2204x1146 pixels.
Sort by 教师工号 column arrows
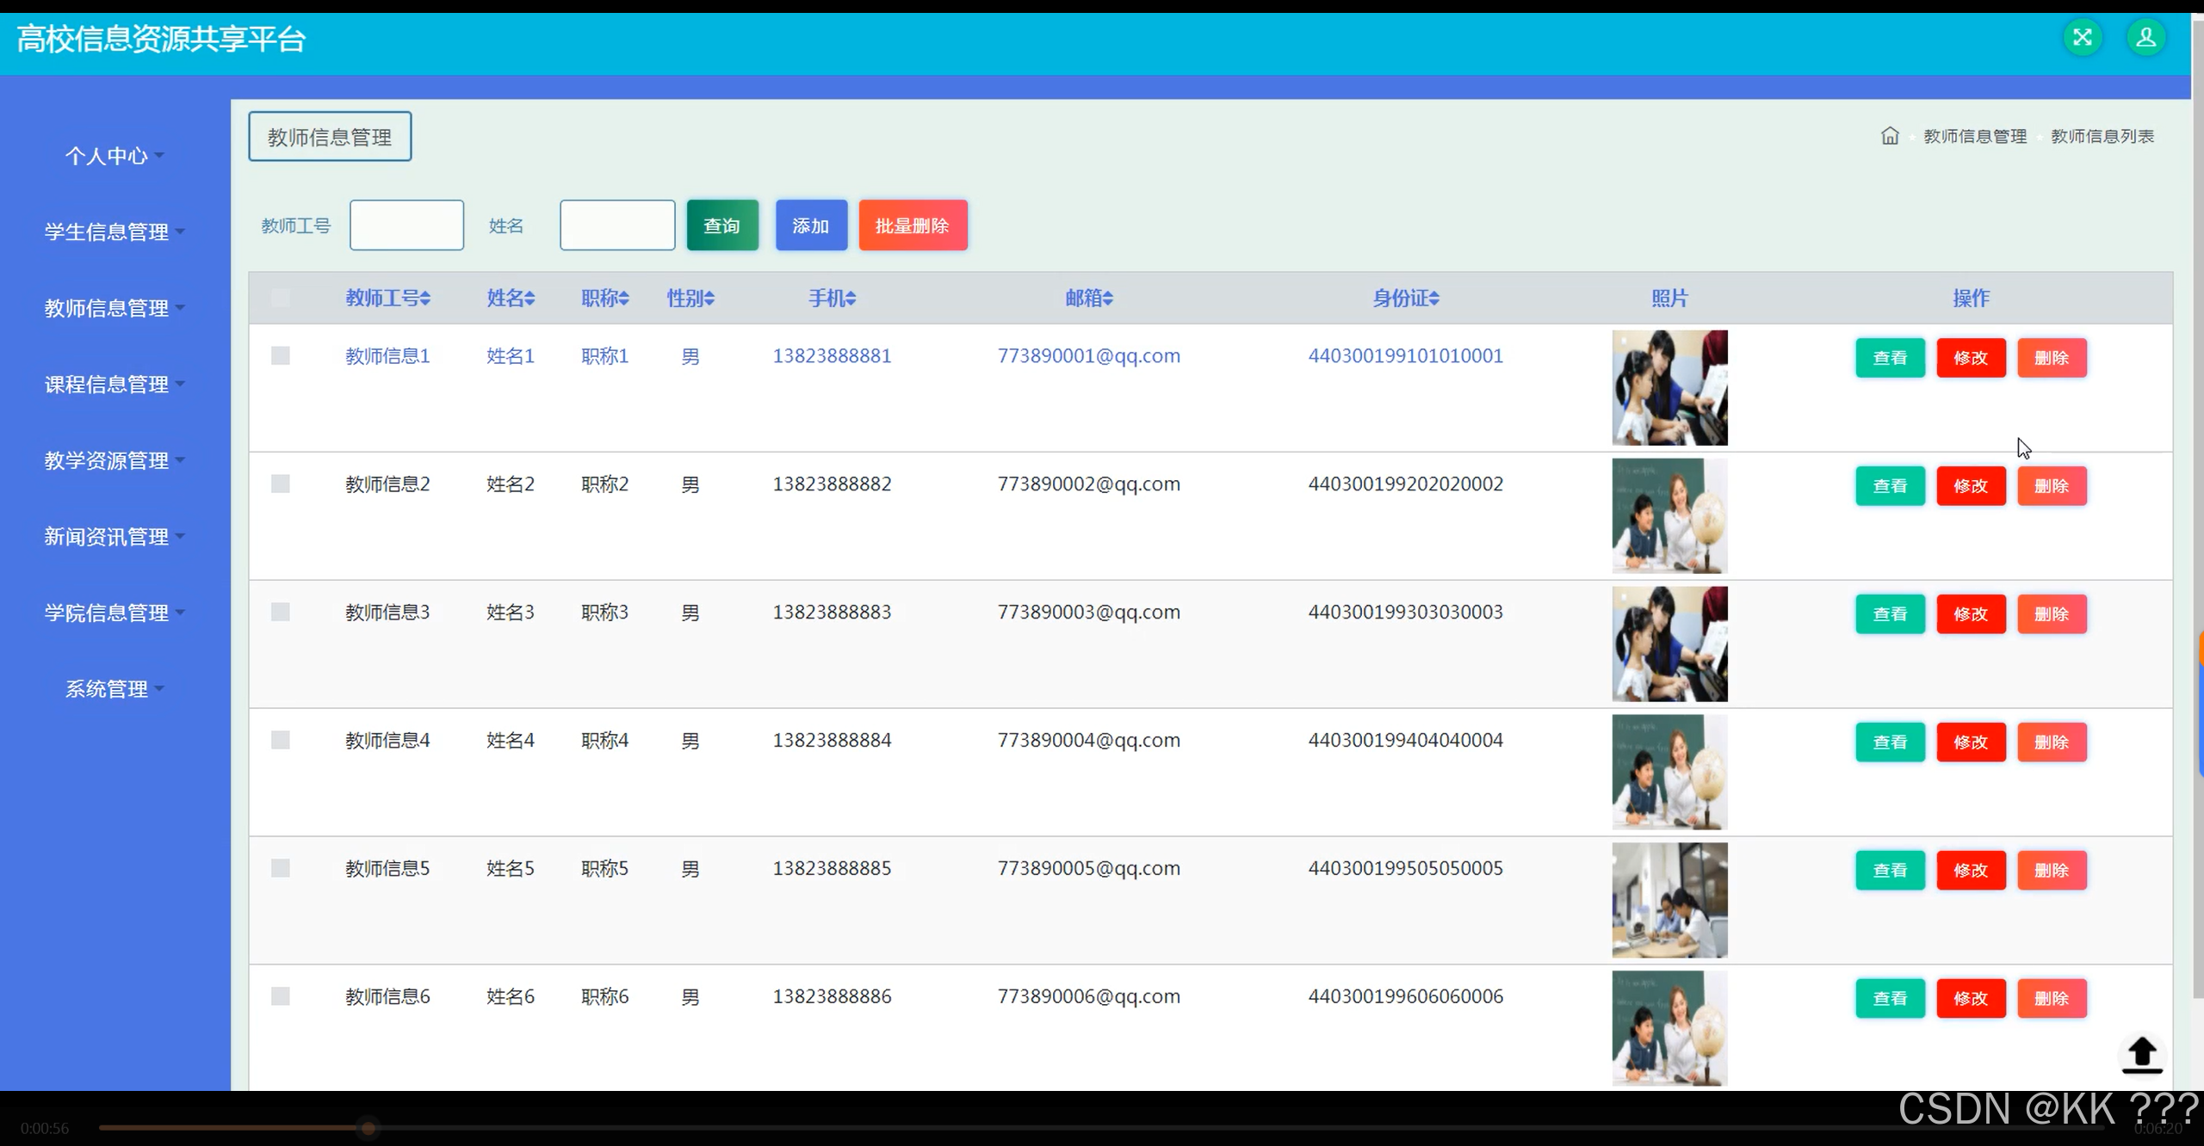click(425, 299)
